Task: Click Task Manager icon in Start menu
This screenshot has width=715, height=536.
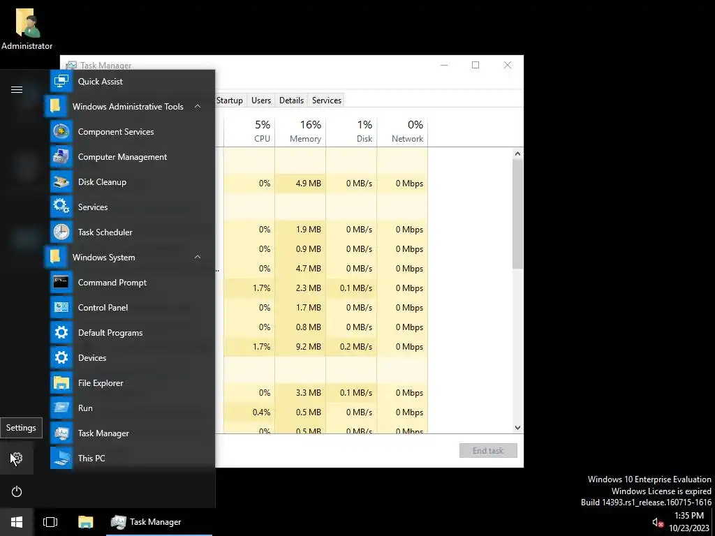Action: tap(61, 433)
